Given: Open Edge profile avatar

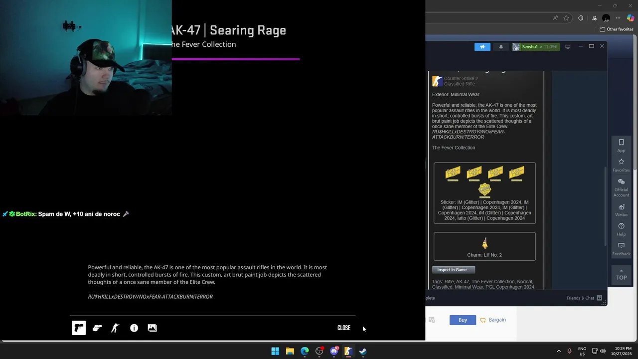Looking at the screenshot, I should click(606, 18).
